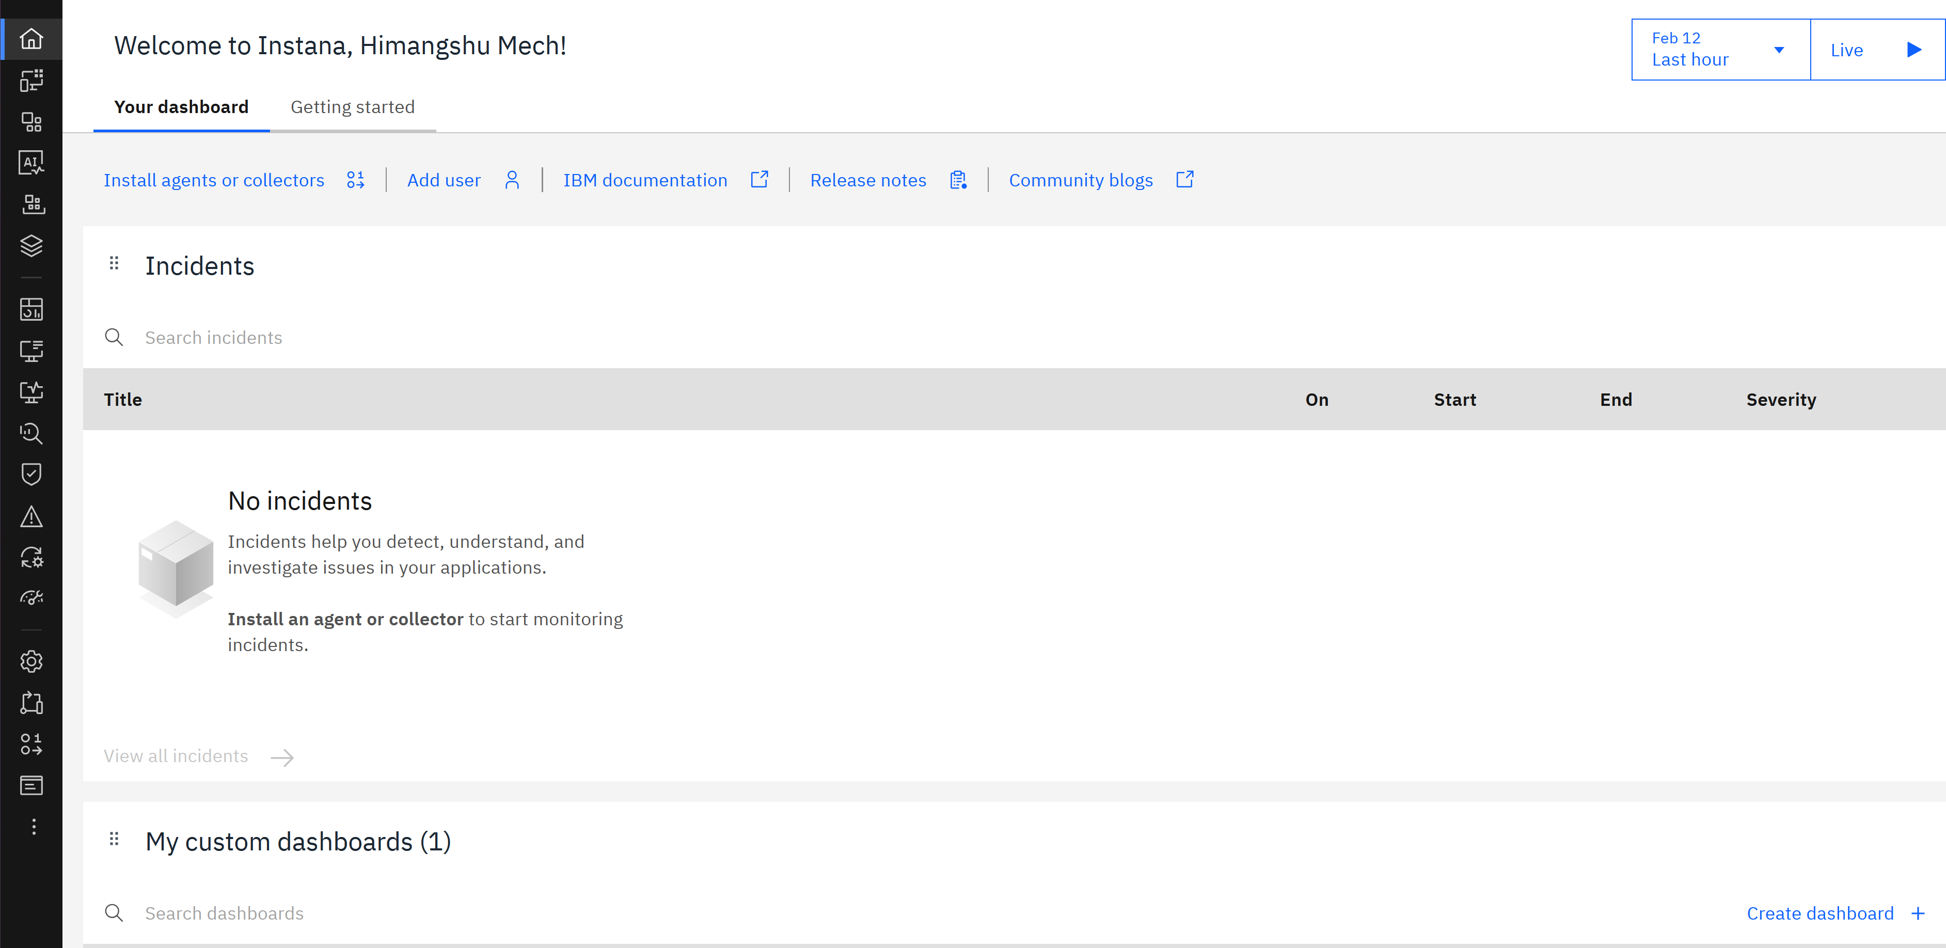Screen dimensions: 1946x948
Task: Click Install agents or collectors link
Action: click(x=234, y=180)
